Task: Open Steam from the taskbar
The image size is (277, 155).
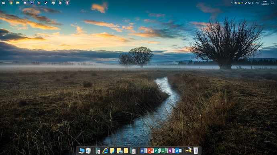Action: click(x=46, y=3)
